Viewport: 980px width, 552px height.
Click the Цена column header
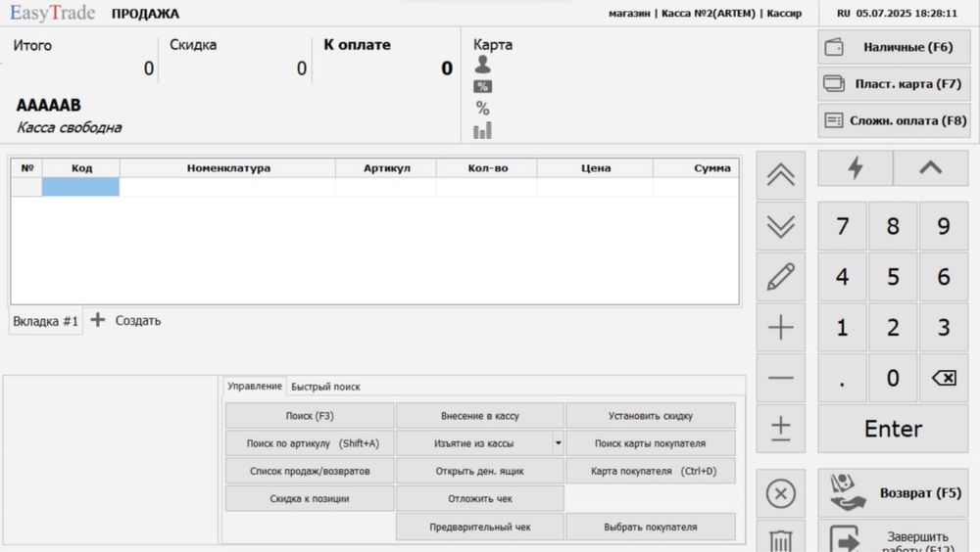tap(596, 168)
